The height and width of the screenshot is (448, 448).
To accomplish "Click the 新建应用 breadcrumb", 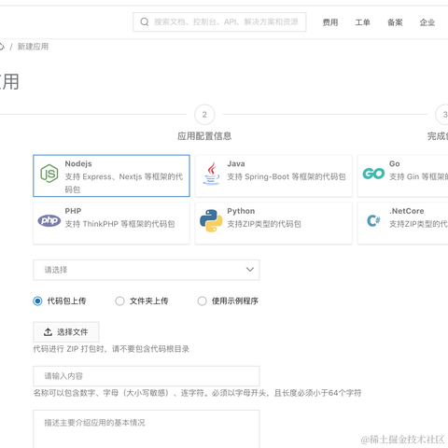I will click(33, 47).
